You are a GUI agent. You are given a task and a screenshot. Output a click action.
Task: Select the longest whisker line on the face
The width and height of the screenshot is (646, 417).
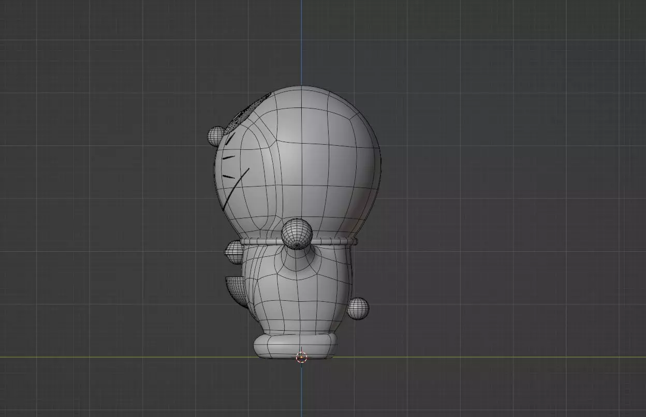(x=236, y=188)
